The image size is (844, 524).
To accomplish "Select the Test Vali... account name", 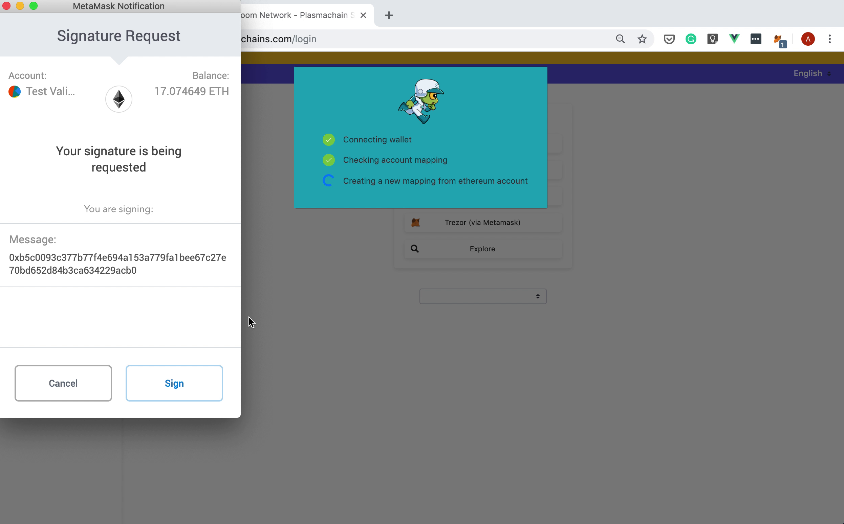I will (x=50, y=91).
